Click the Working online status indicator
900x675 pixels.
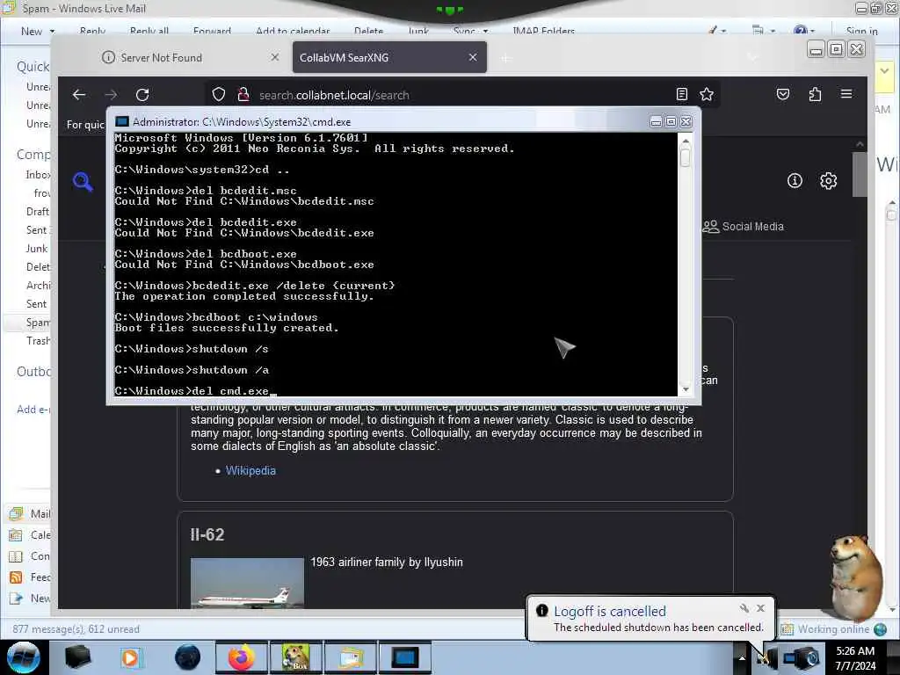pos(834,629)
